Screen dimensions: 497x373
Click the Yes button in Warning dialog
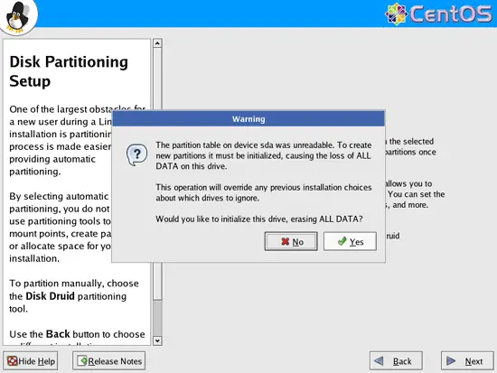pyautogui.click(x=350, y=241)
